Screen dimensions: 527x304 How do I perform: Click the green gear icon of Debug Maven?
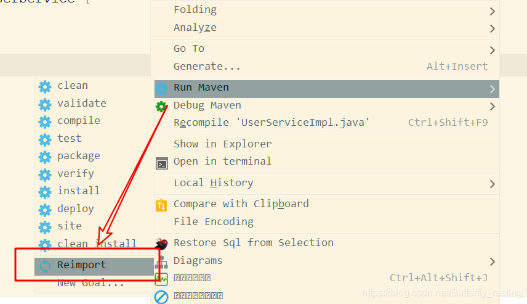pos(161,107)
